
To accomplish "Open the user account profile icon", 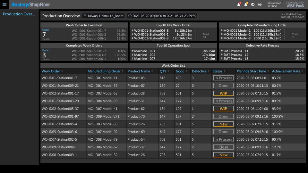I will pyautogui.click(x=260, y=4).
